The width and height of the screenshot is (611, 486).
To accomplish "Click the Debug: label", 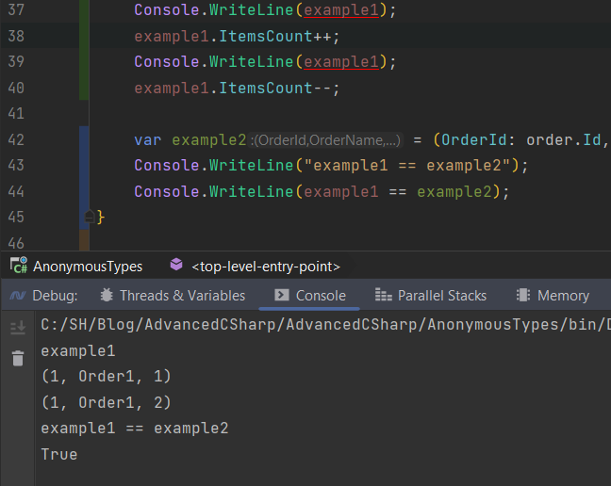I will tap(55, 296).
